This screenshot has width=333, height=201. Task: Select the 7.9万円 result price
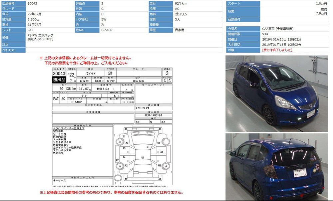tap(321, 13)
